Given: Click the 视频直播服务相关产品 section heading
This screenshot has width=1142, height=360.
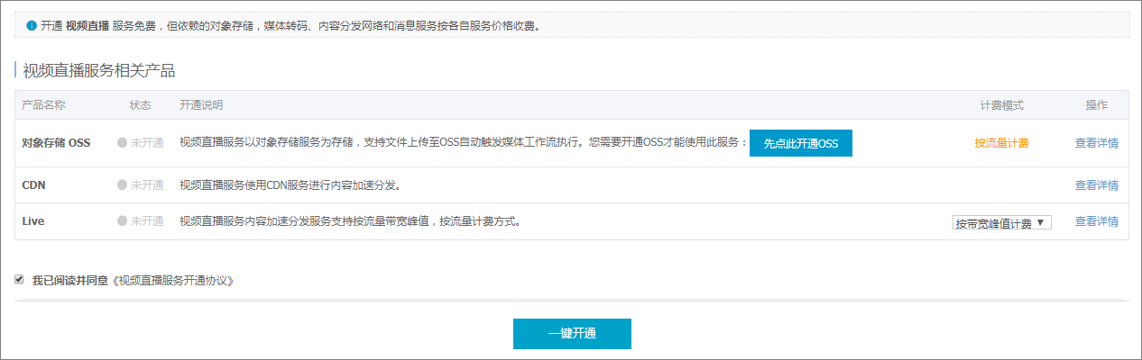Looking at the screenshot, I should pos(99,70).
